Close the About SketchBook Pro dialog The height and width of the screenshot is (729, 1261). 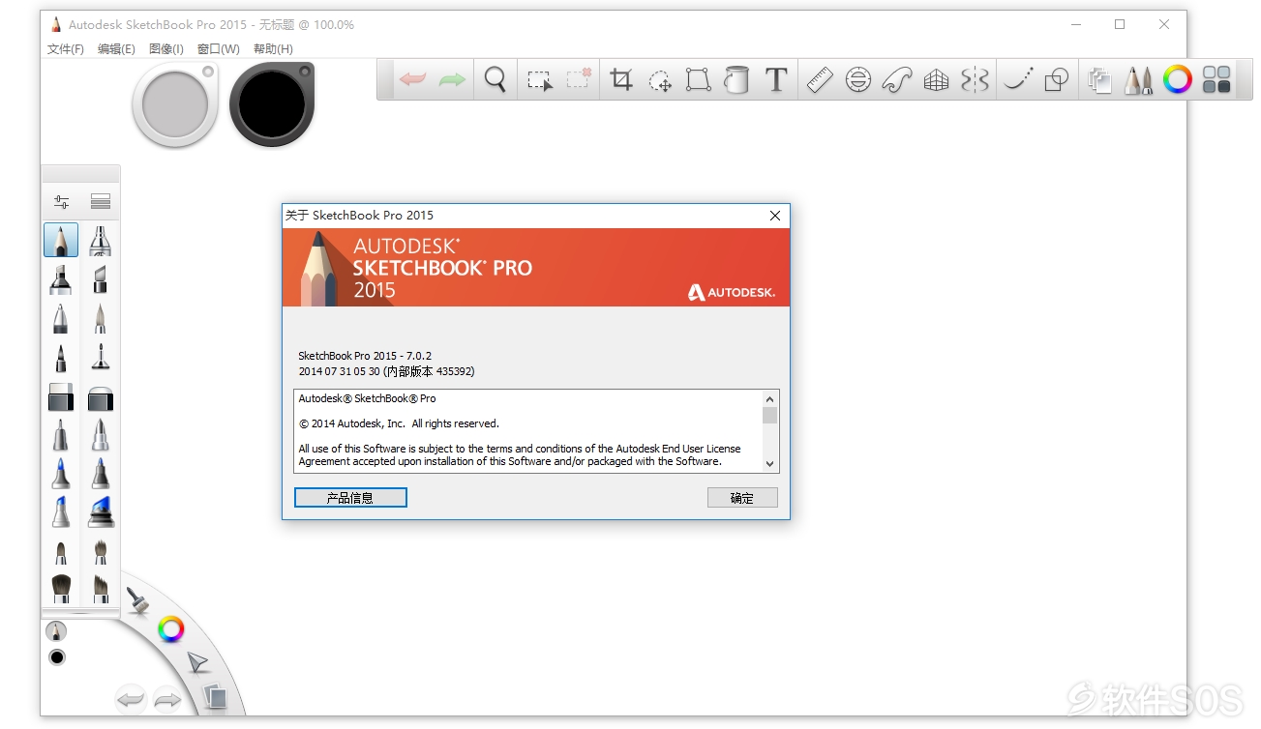click(775, 216)
